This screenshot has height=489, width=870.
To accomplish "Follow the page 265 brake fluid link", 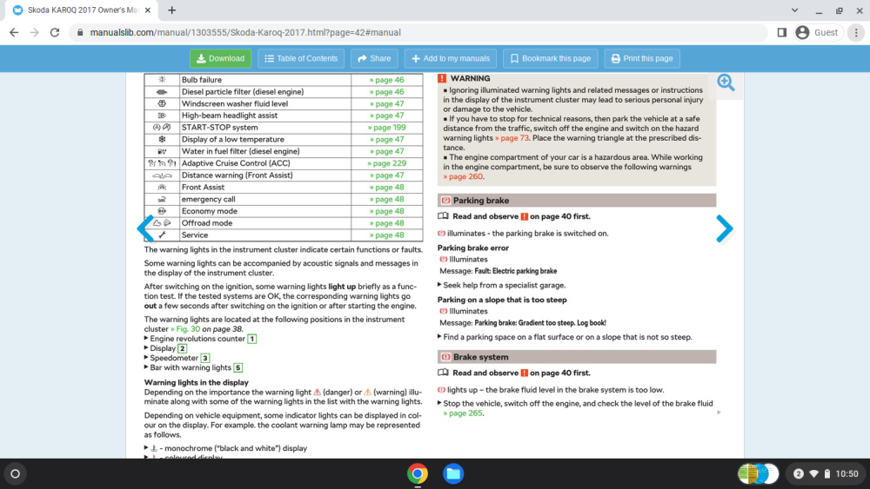I will [464, 413].
